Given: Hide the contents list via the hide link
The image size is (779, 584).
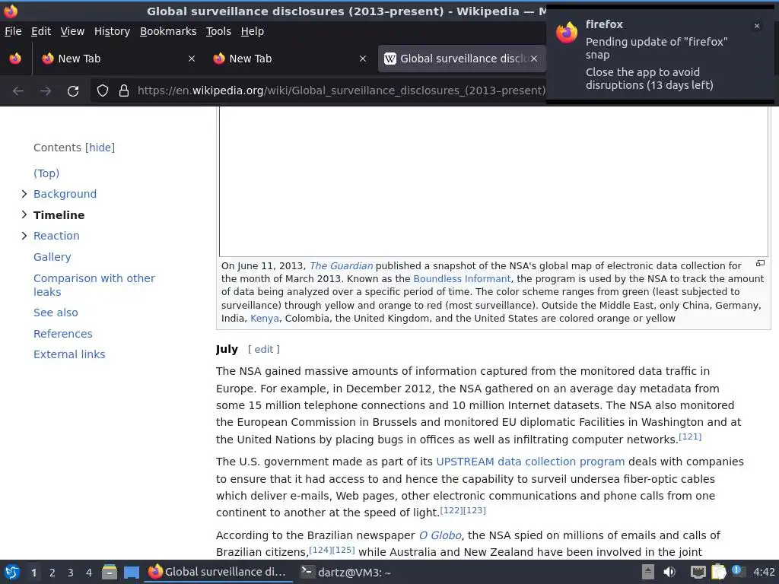Looking at the screenshot, I should coord(100,148).
